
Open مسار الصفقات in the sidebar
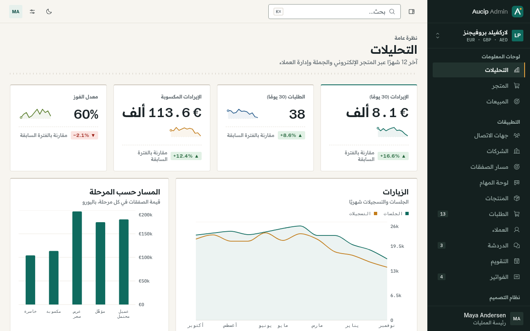(x=479, y=167)
